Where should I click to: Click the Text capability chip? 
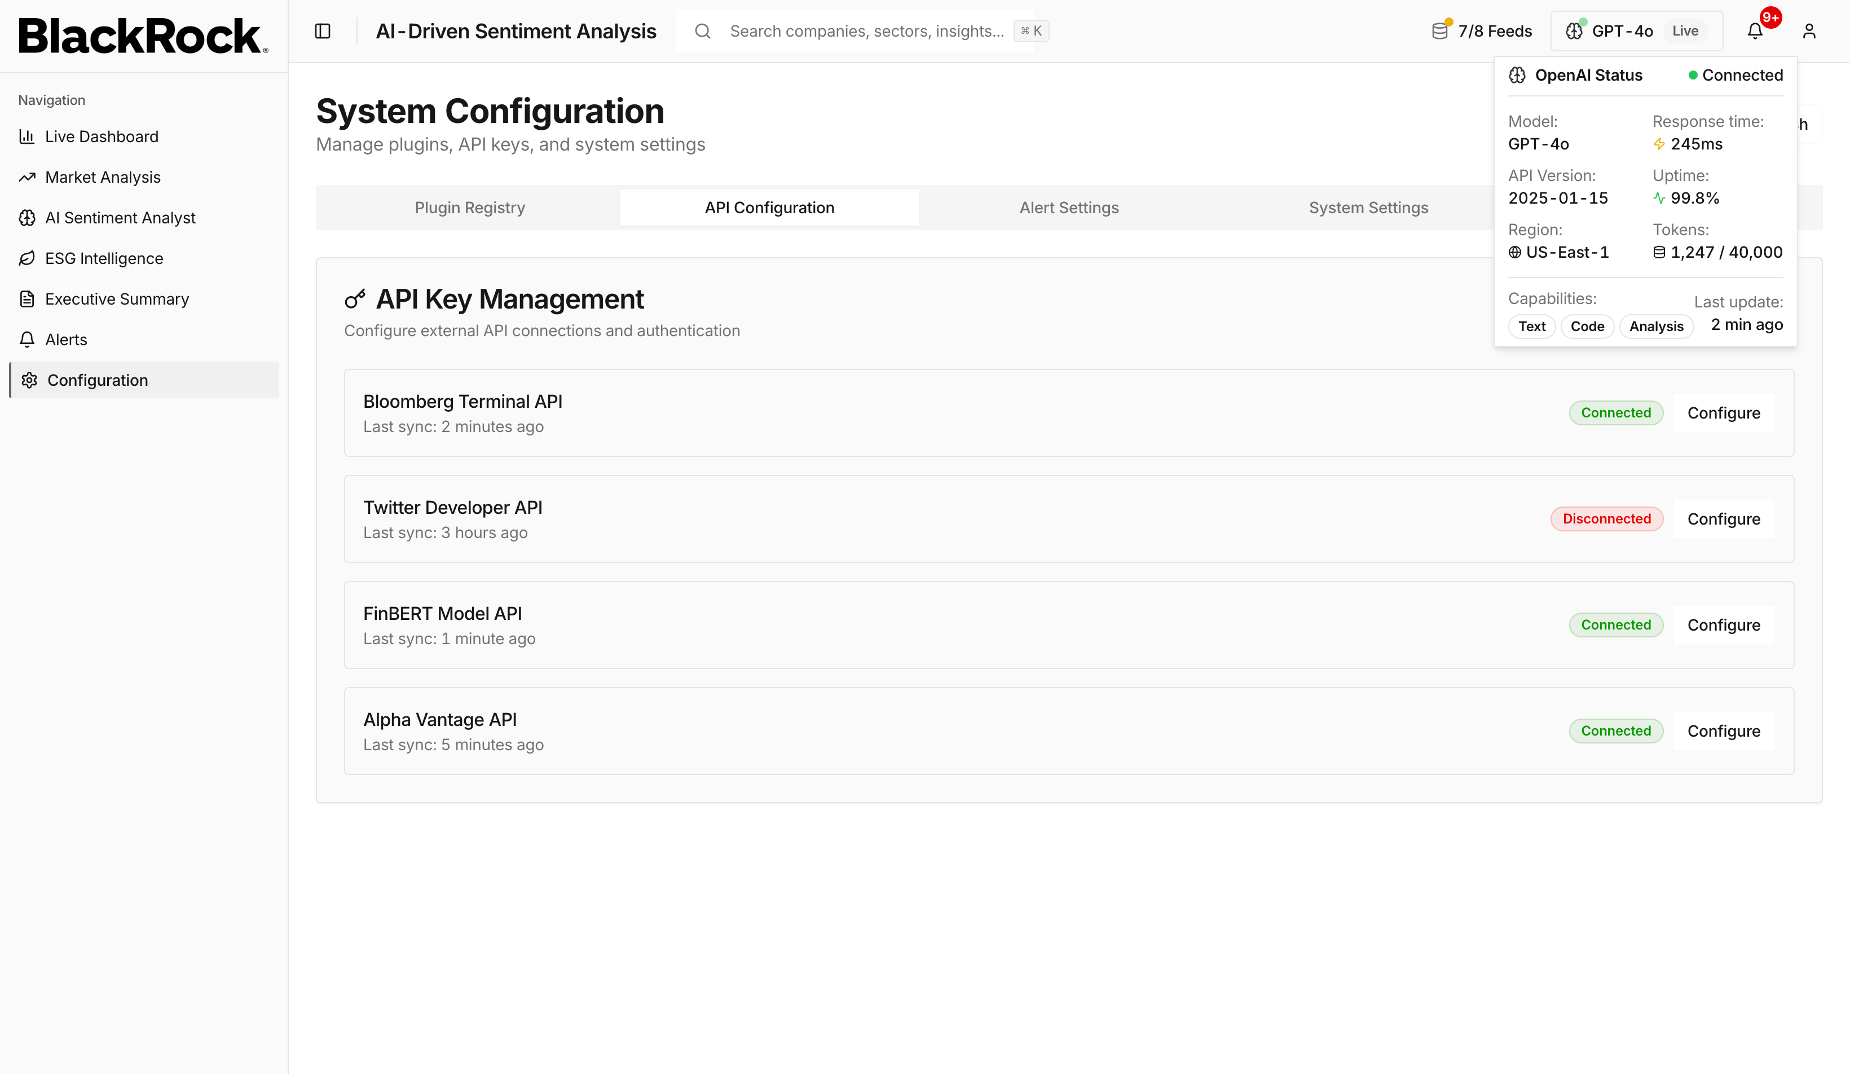(1531, 327)
